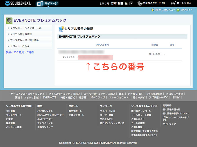Open 筆王 footer link
This screenshot has height=147, width=197.
coord(121,94)
